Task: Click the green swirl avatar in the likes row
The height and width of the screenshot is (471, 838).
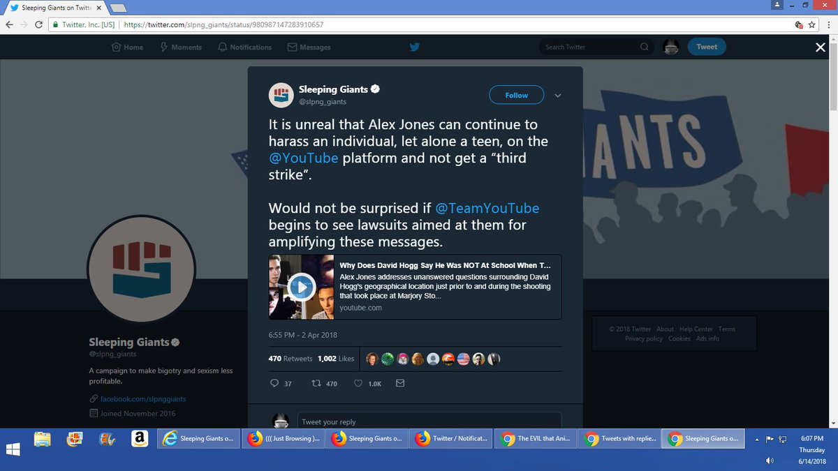Action: (x=387, y=359)
